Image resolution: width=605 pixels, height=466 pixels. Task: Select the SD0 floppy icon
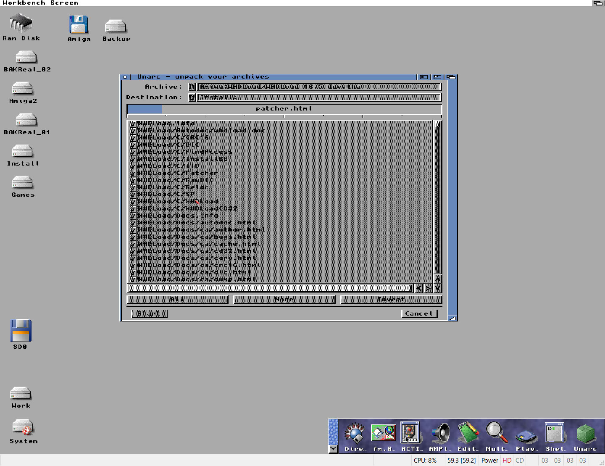point(21,330)
